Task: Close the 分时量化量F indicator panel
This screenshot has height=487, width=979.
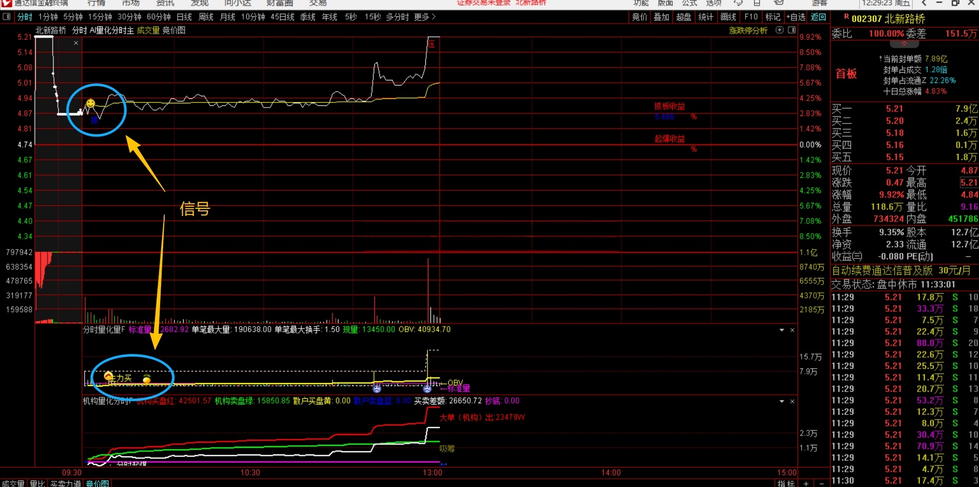Action: [792, 330]
